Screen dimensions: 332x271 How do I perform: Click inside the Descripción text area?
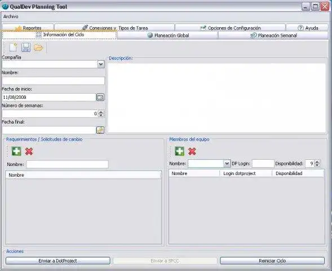coord(216,98)
